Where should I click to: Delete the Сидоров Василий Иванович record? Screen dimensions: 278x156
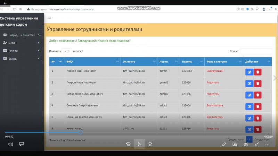pyautogui.click(x=257, y=95)
